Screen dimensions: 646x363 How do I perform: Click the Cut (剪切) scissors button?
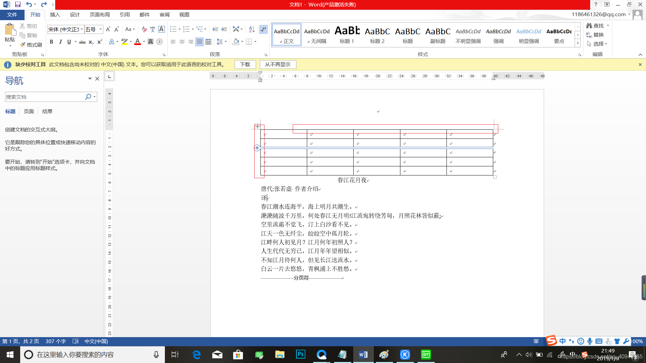point(28,26)
